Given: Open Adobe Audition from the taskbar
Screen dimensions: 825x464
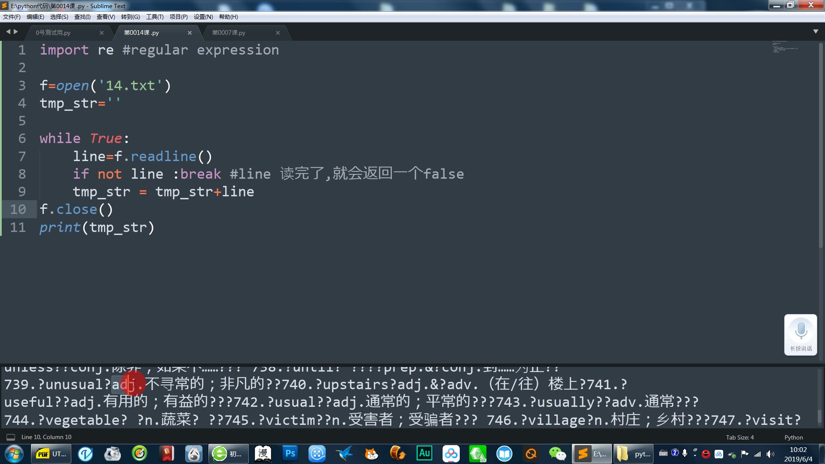Looking at the screenshot, I should pyautogui.click(x=424, y=454).
